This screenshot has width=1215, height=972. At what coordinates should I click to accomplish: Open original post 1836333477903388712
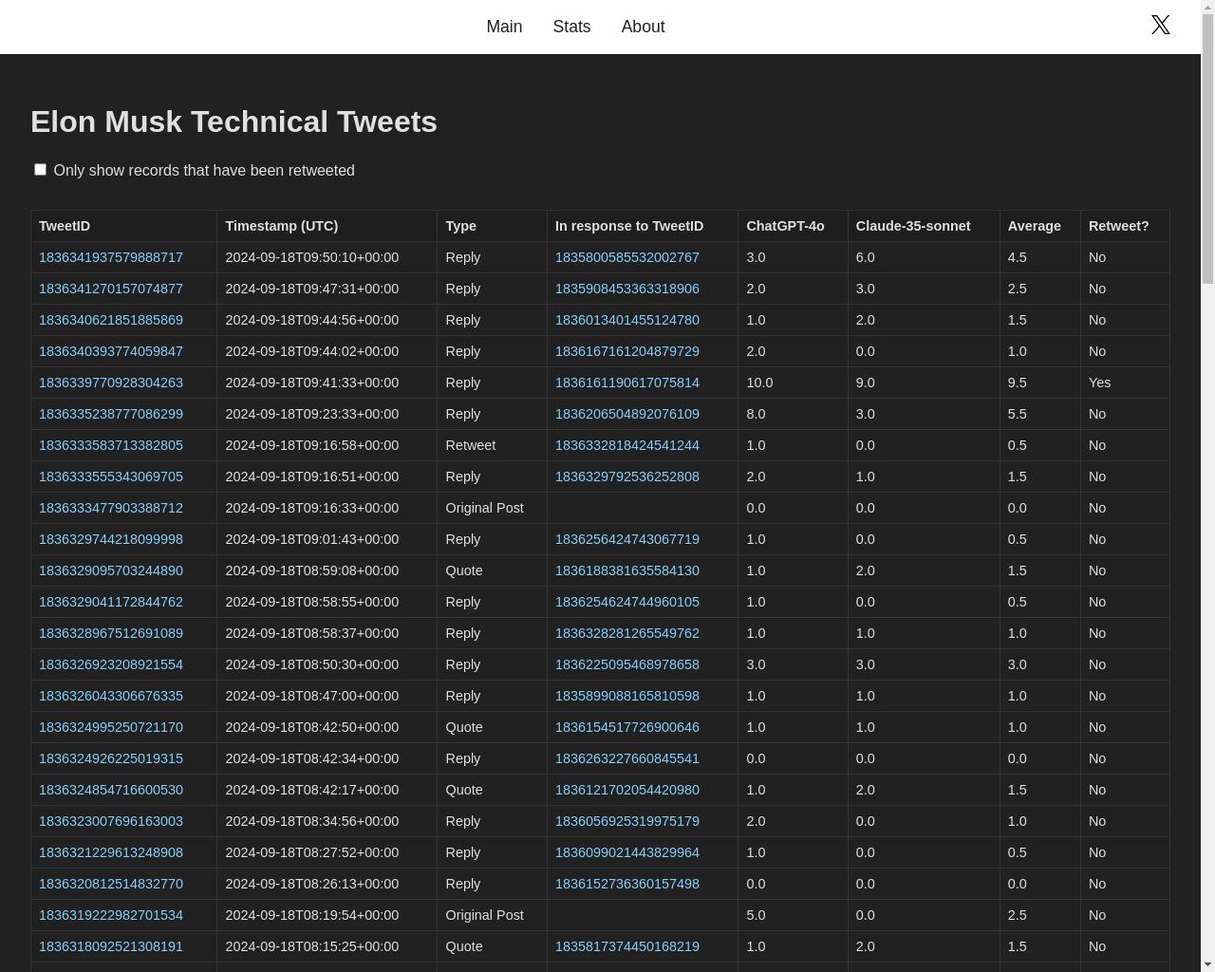click(111, 508)
